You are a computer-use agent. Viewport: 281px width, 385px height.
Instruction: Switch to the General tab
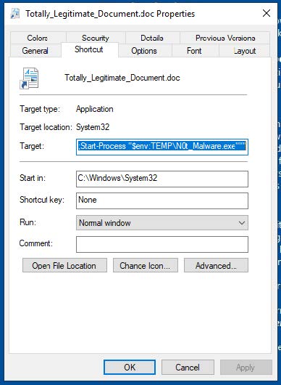click(35, 51)
